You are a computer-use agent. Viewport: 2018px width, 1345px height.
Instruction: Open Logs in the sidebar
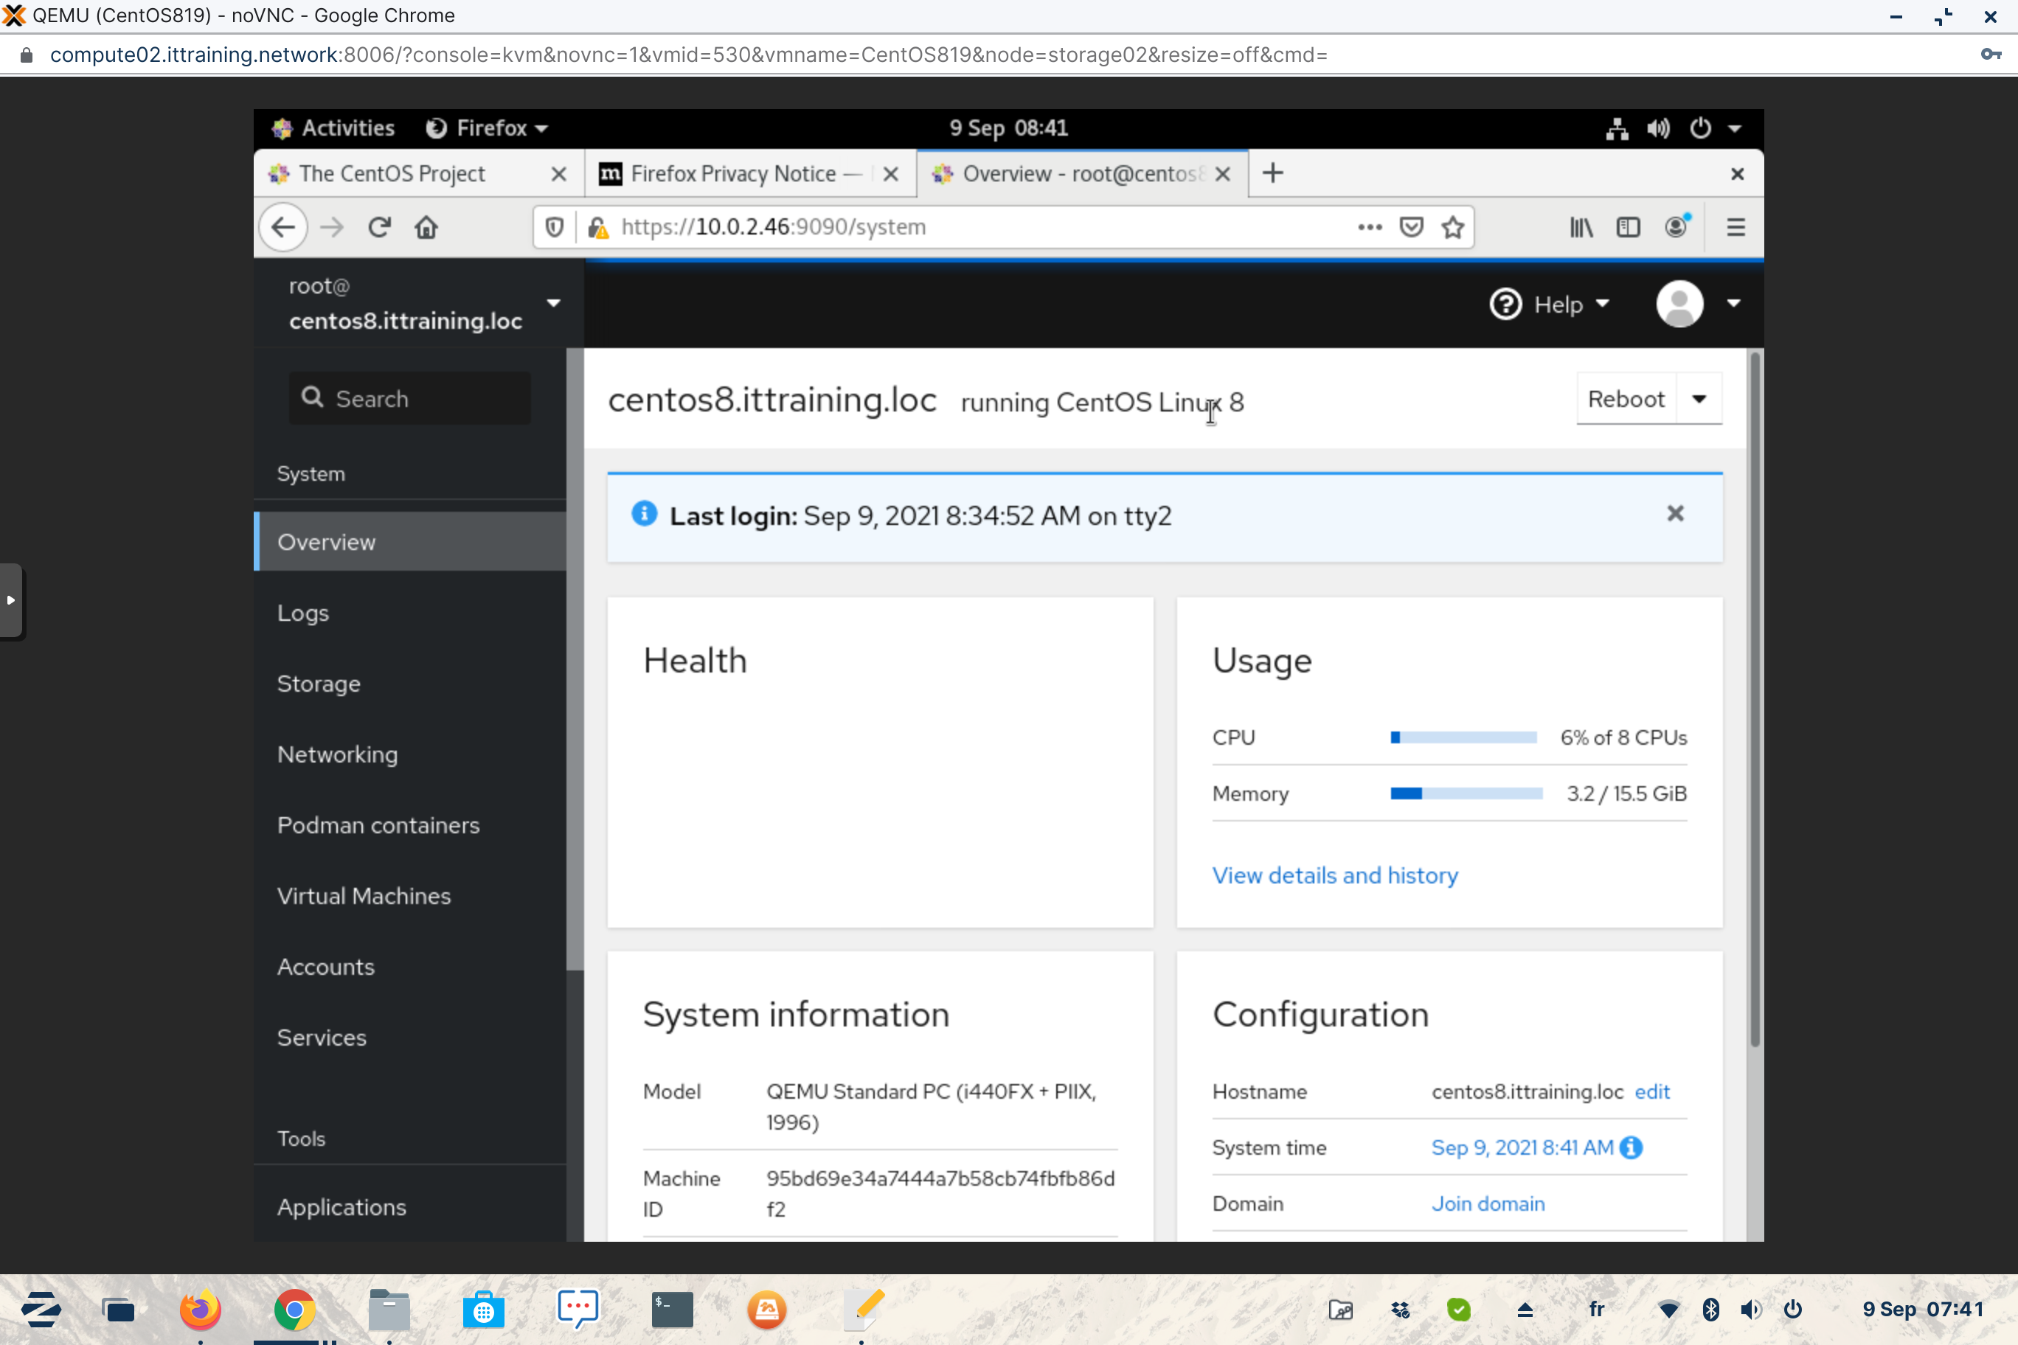click(x=303, y=613)
